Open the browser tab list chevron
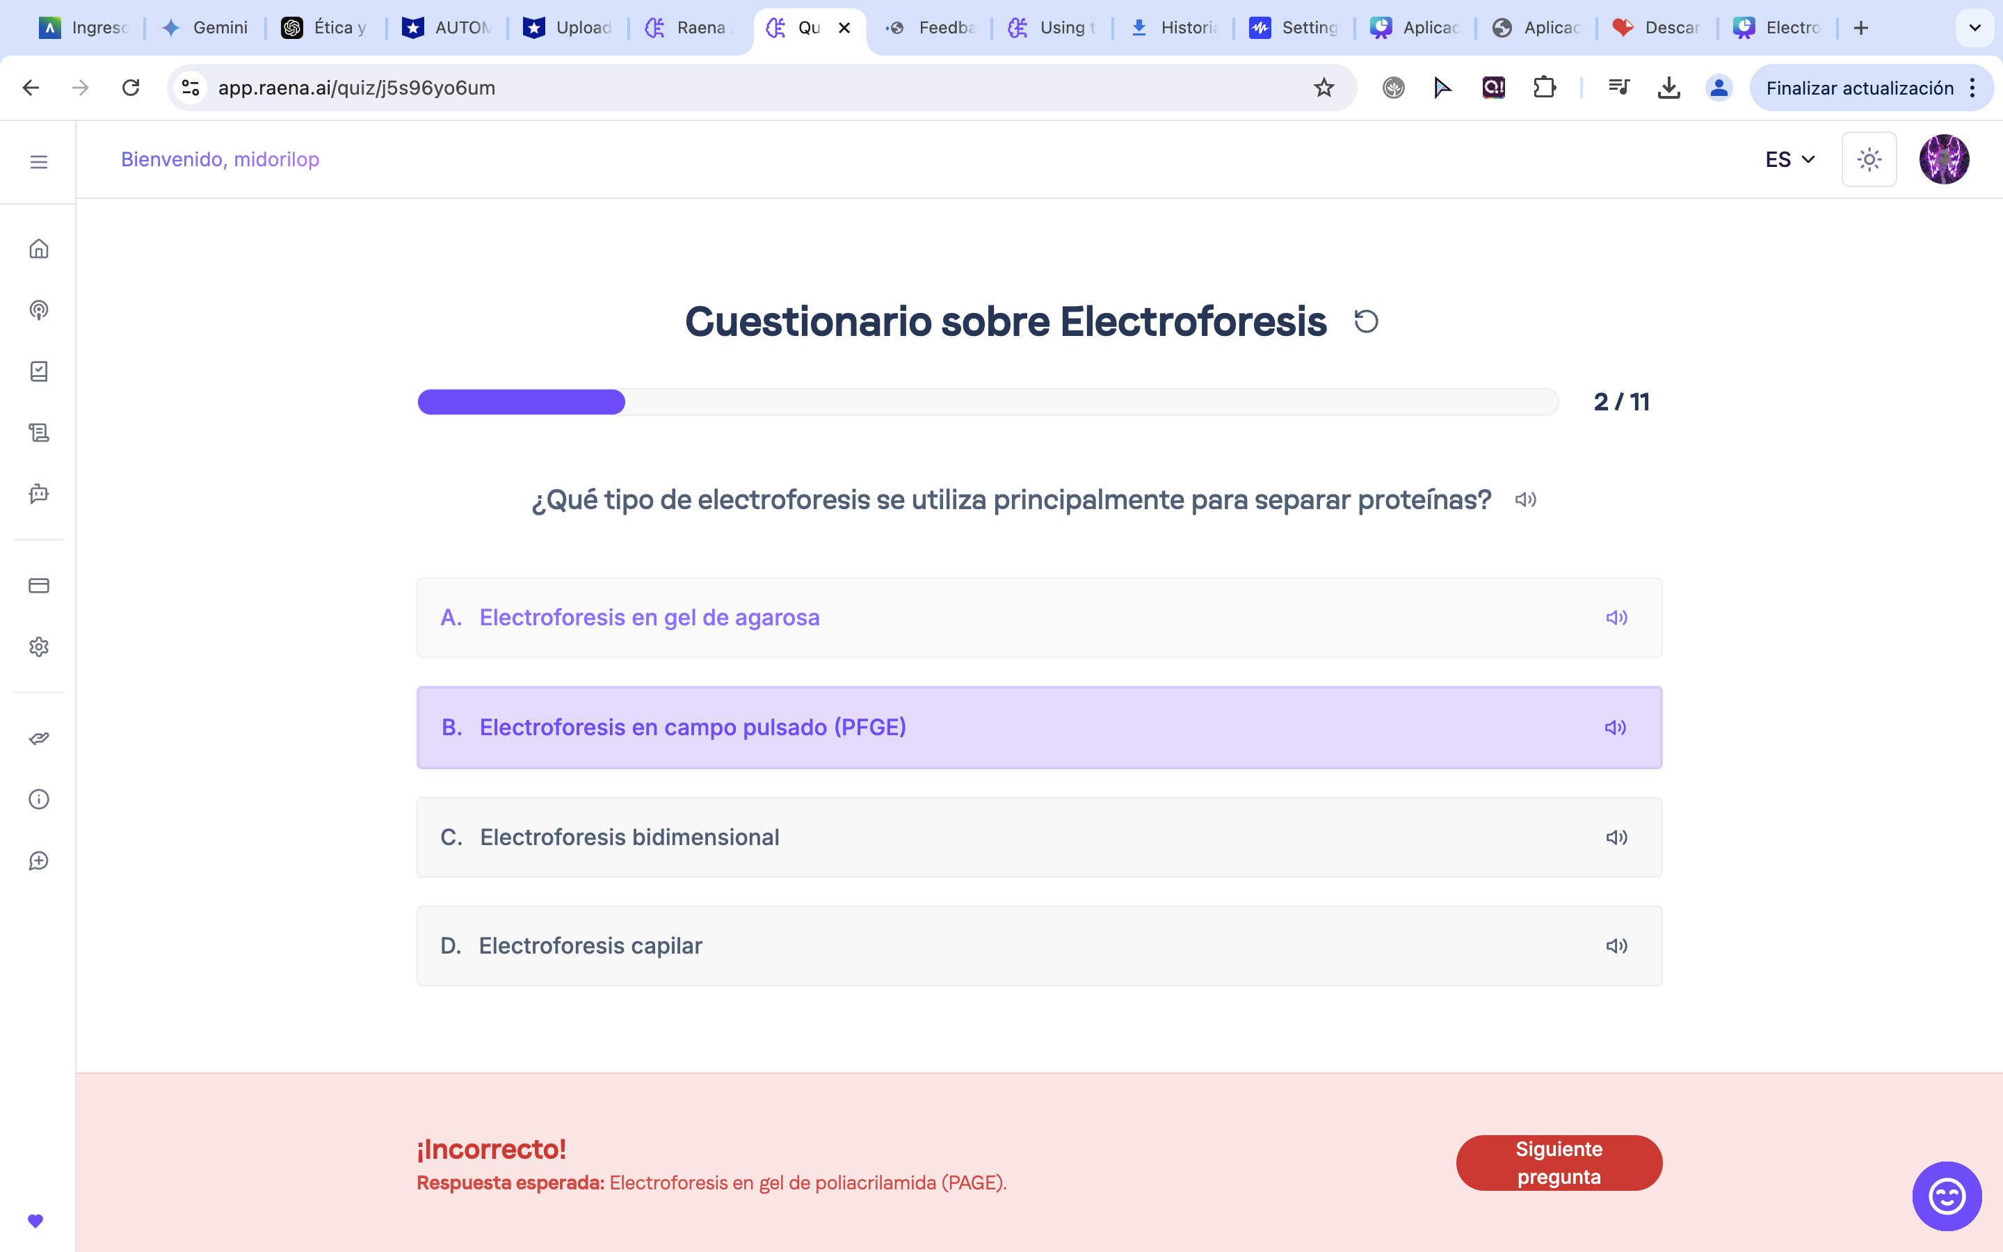The width and height of the screenshot is (2003, 1252). click(x=1974, y=27)
